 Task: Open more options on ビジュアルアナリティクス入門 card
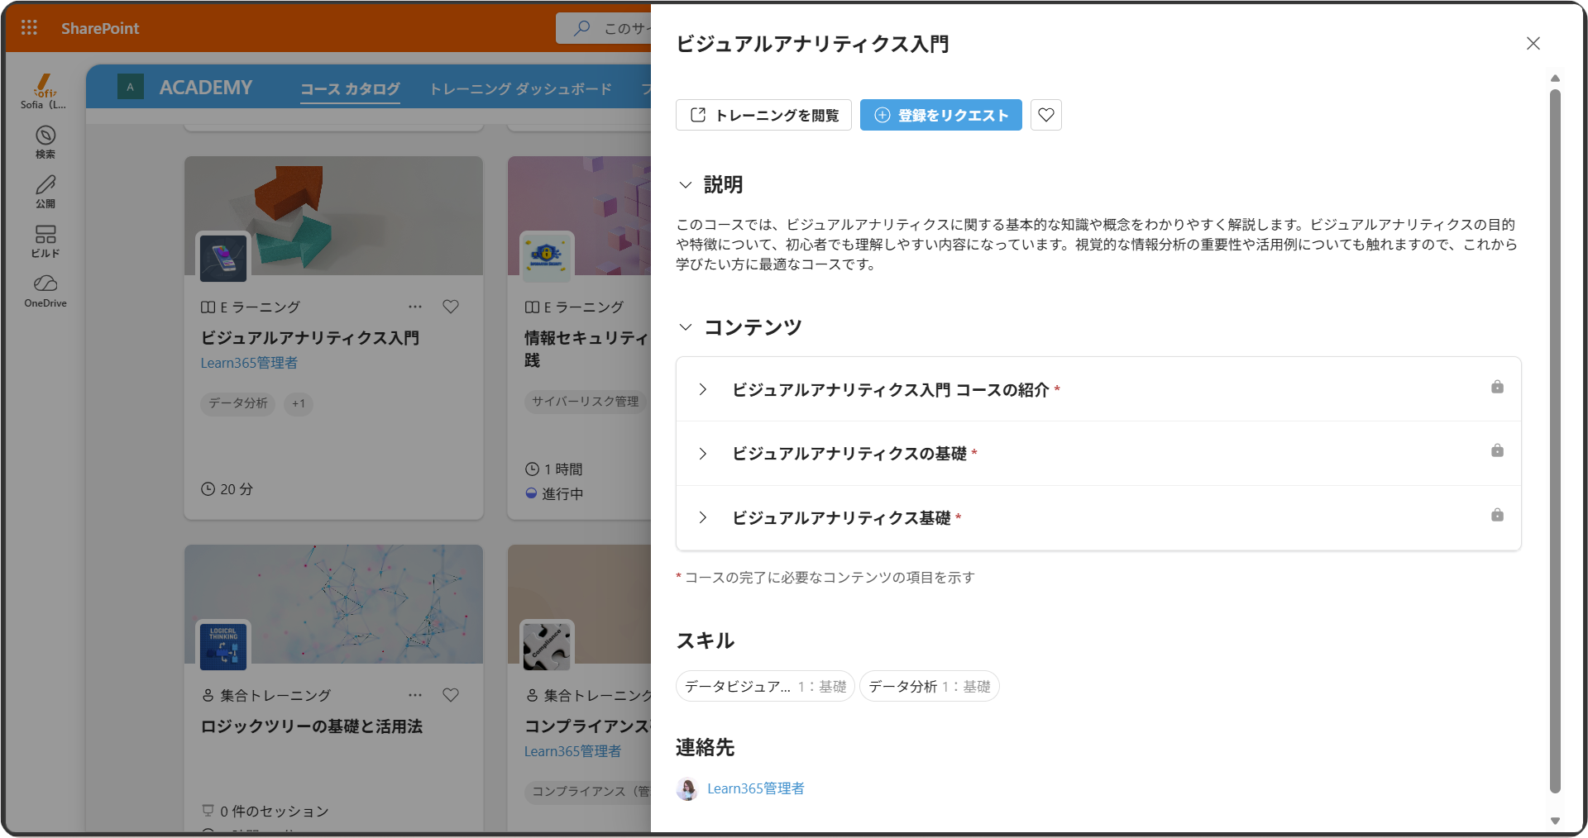[x=415, y=307]
